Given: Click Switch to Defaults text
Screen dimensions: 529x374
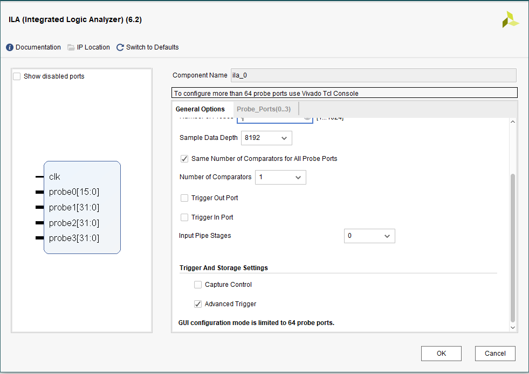Looking at the screenshot, I should point(153,47).
